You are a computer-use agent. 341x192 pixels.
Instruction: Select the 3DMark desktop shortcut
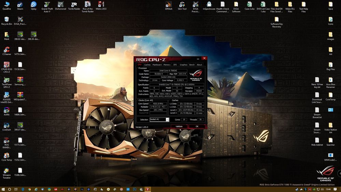pyautogui.click(x=169, y=6)
